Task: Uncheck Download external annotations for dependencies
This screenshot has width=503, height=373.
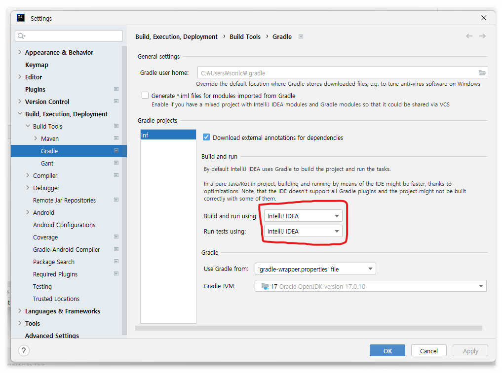Action: 206,137
